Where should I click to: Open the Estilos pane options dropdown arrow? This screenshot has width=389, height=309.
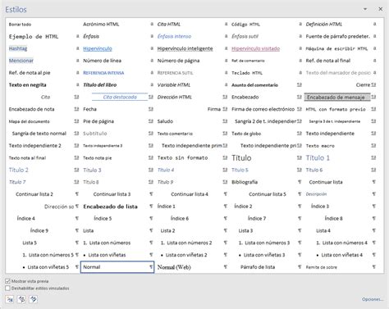(365, 9)
